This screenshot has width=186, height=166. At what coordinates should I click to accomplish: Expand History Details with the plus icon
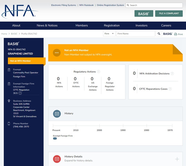pyautogui.click(x=177, y=159)
